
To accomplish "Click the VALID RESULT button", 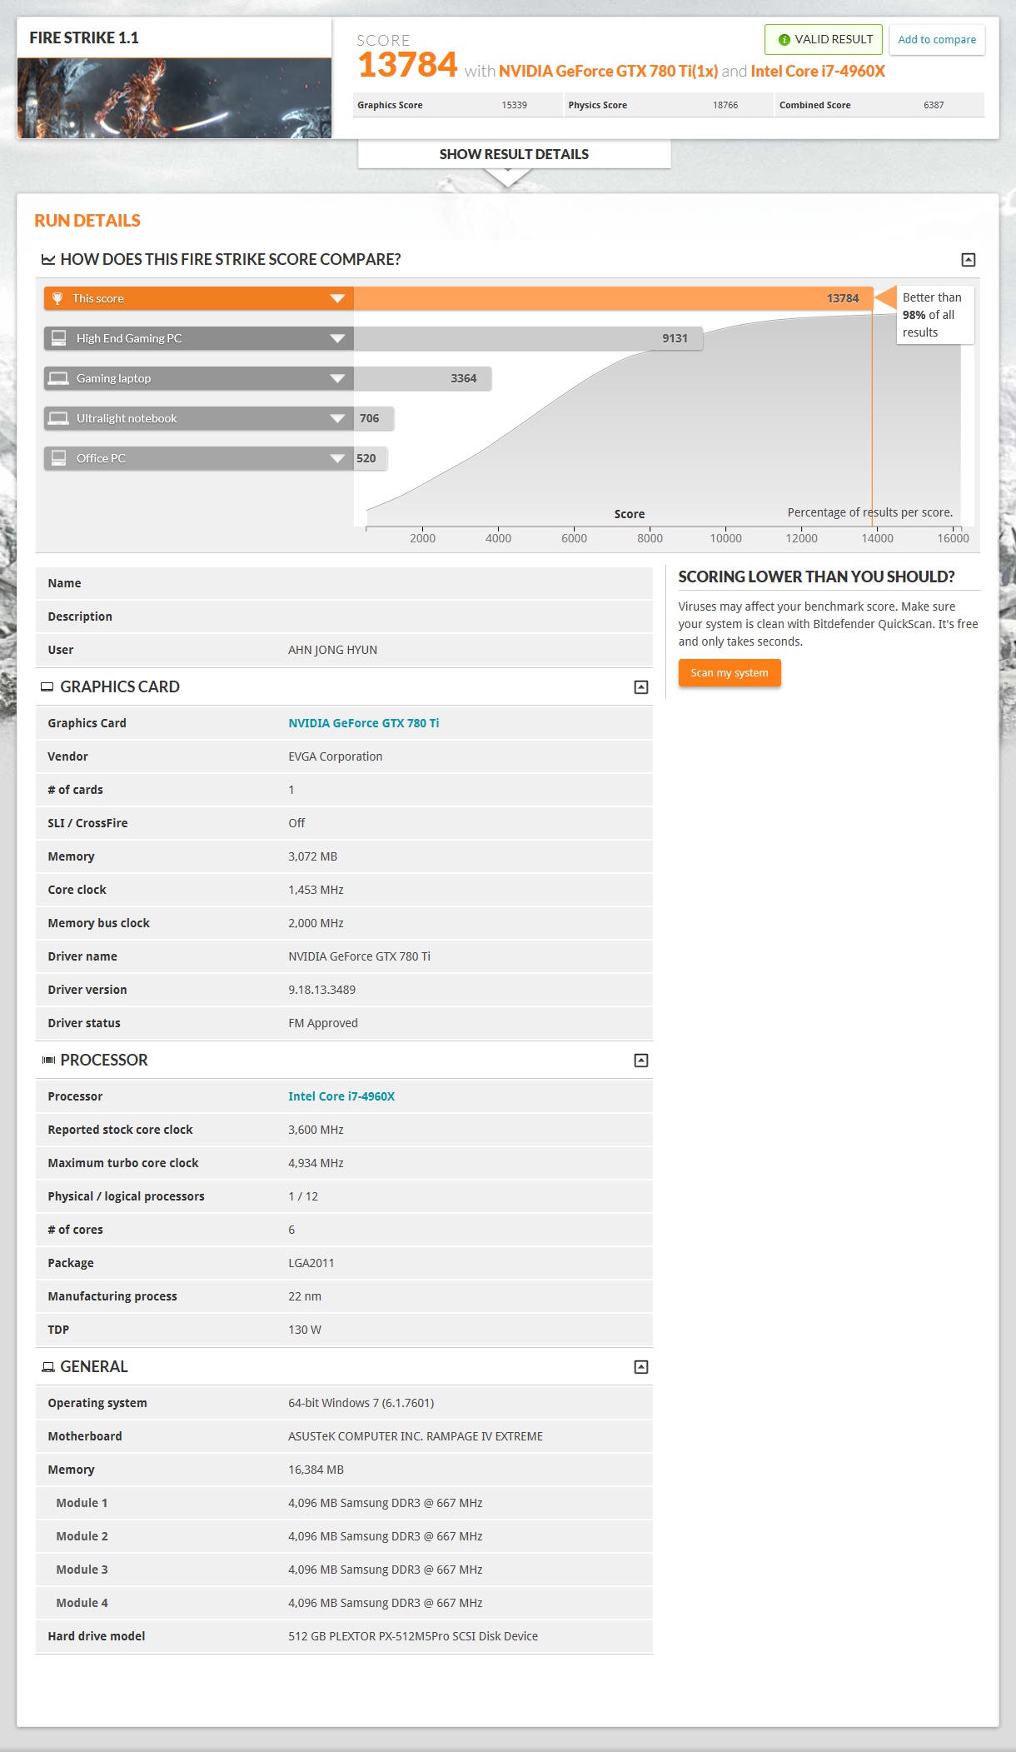I will click(x=824, y=39).
